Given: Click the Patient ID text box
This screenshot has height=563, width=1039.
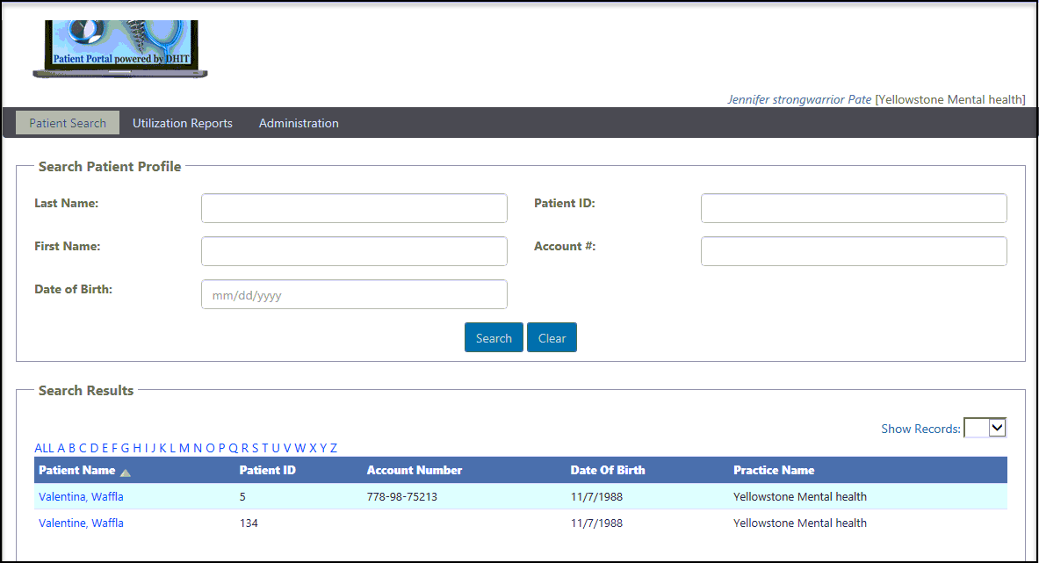Looking at the screenshot, I should [854, 208].
